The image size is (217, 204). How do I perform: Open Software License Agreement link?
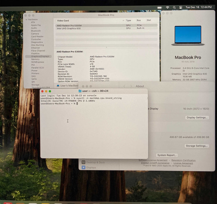pos(153,160)
